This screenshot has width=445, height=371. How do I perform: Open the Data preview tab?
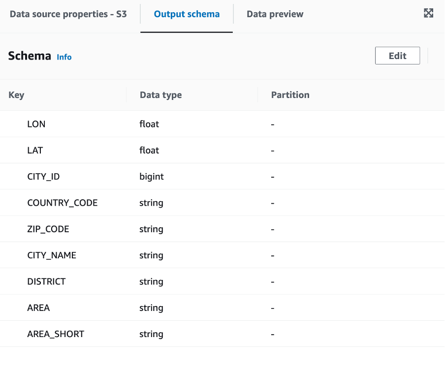pyautogui.click(x=275, y=14)
